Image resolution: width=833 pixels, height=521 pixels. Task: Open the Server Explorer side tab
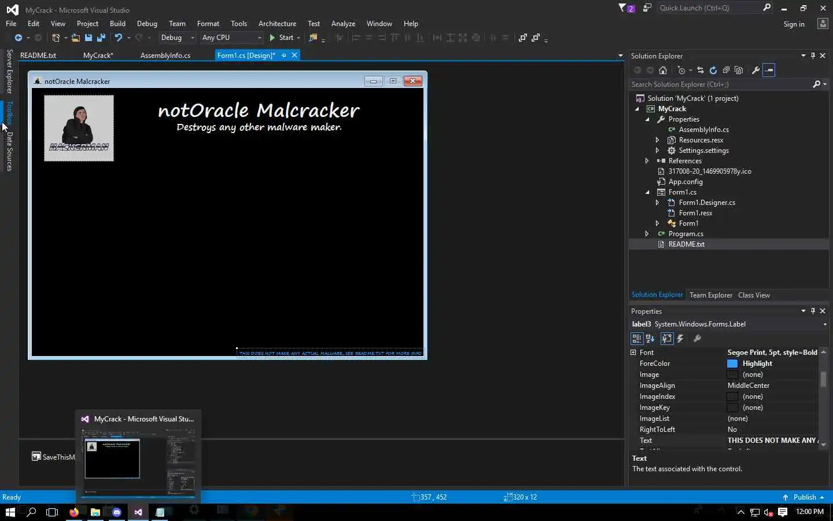(9, 72)
